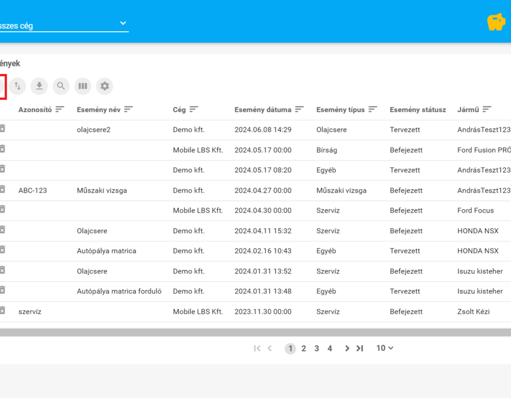Go to previous page arrow

(270, 349)
